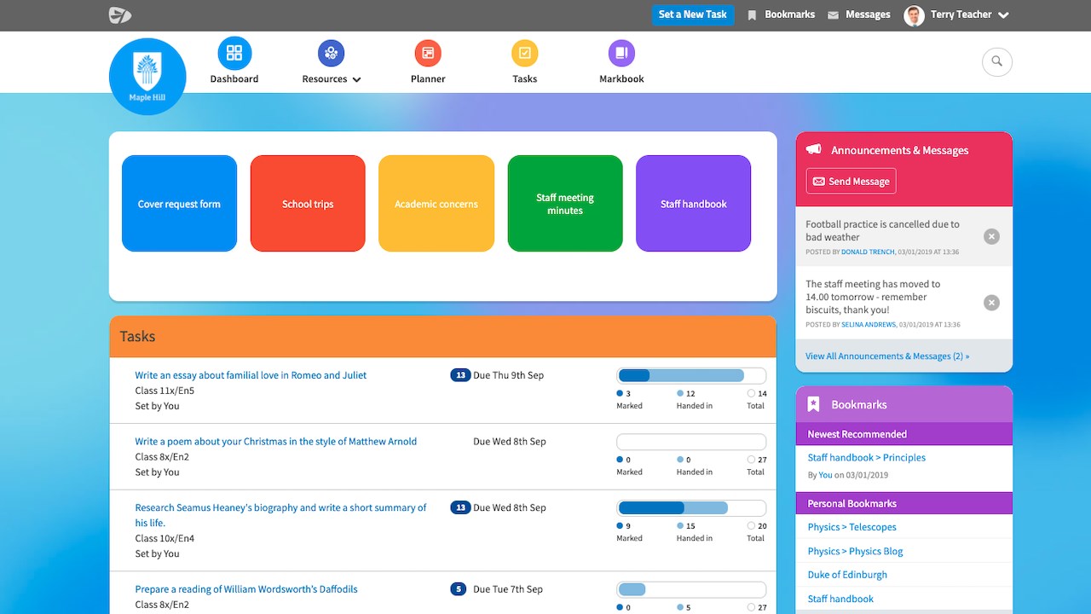
Task: Click the Messages envelope icon
Action: tap(833, 15)
